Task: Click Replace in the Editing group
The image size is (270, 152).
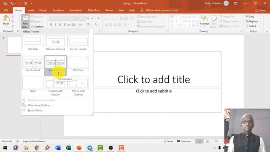Action: click(253, 21)
